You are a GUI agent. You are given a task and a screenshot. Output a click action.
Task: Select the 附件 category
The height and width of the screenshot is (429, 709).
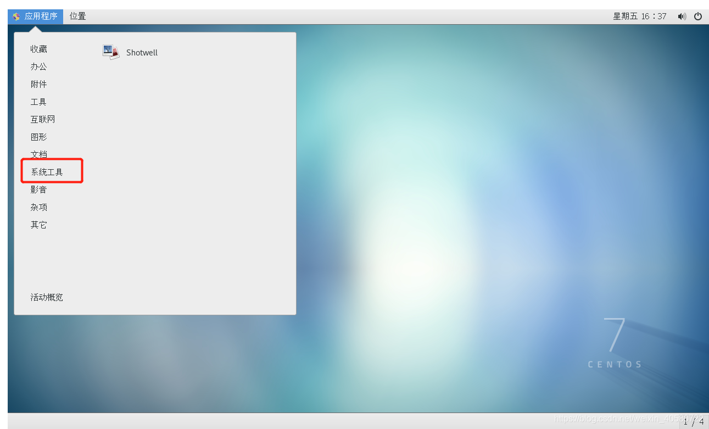click(39, 84)
